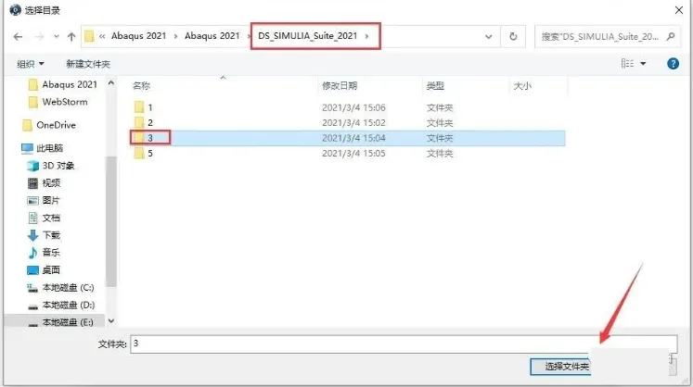Click the search magnifier icon
This screenshot has height=387, width=693.
point(671,36)
